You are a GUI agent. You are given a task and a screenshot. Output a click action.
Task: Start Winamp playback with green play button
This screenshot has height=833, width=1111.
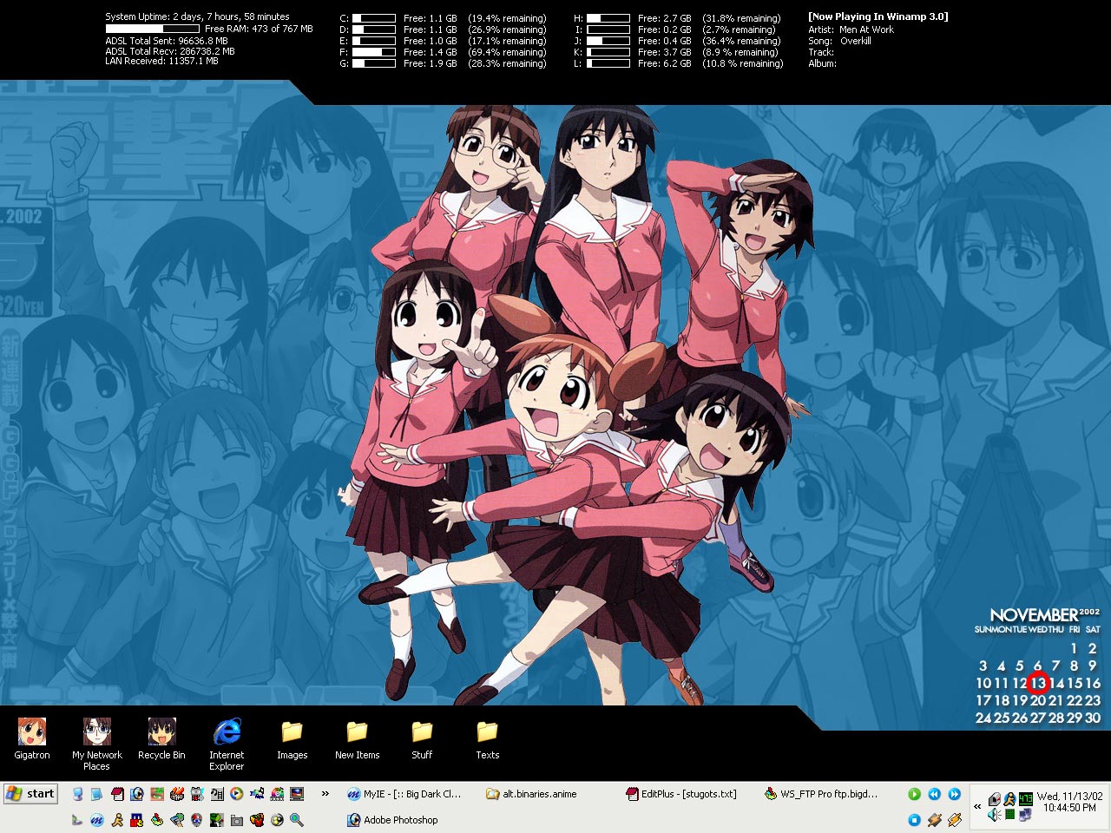[x=914, y=794]
